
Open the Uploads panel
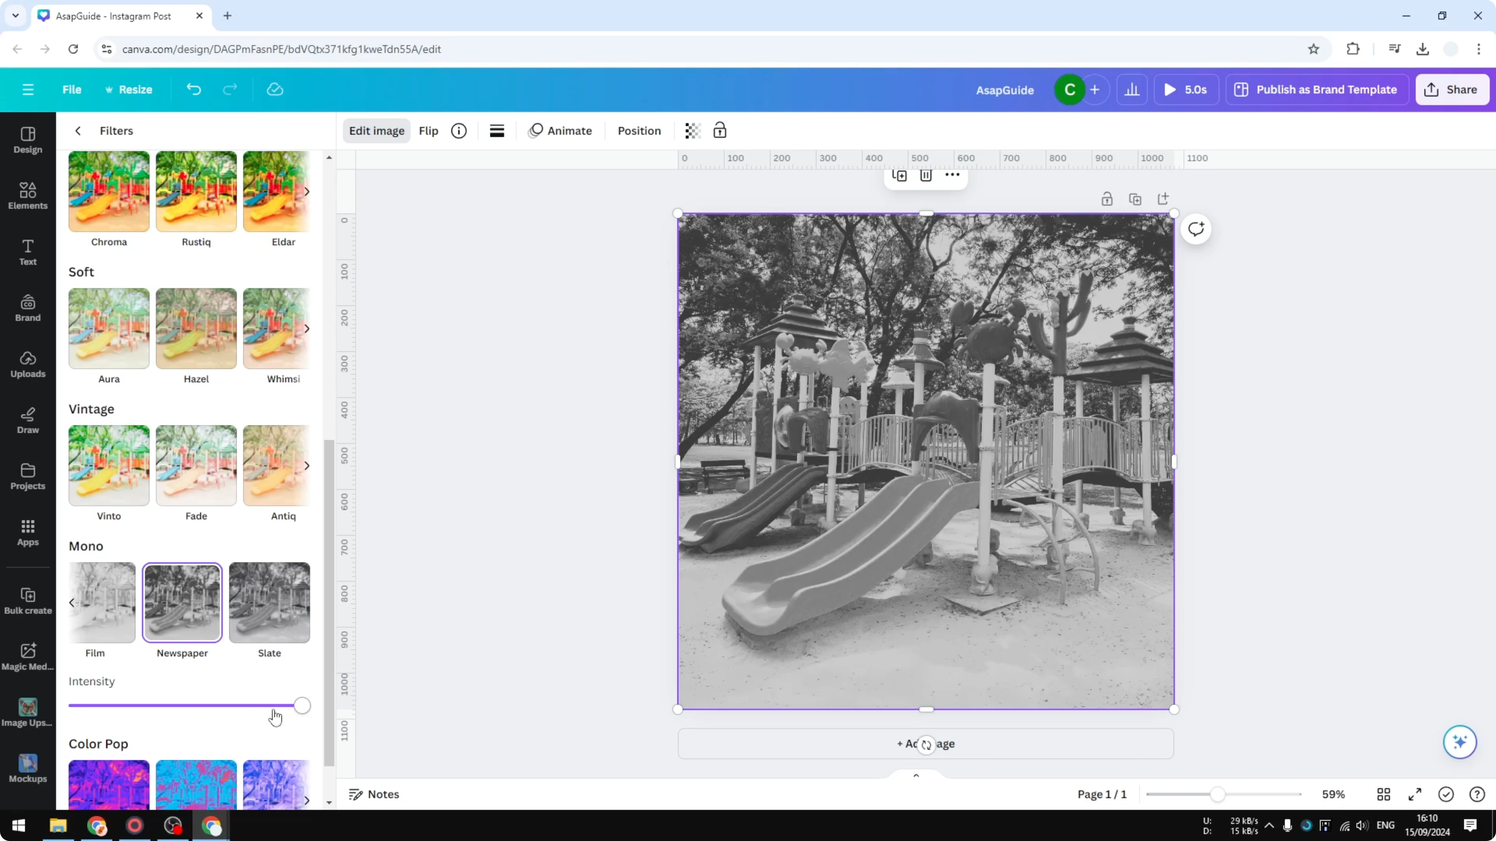pos(28,364)
